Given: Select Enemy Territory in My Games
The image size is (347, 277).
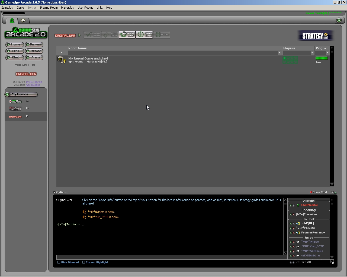Looking at the screenshot, I should 15,108.
